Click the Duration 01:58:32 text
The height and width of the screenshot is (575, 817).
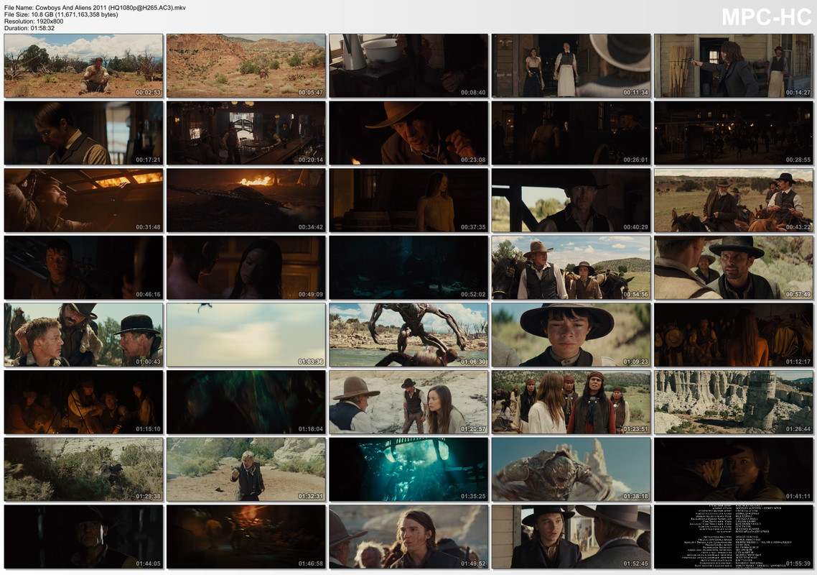pos(29,28)
